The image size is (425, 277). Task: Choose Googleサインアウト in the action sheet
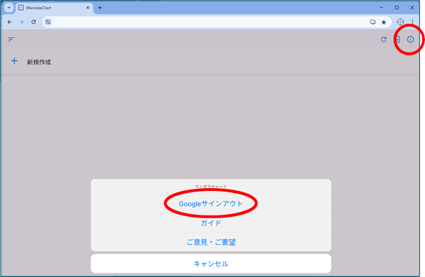click(x=211, y=204)
